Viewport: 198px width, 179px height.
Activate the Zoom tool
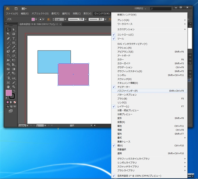[14, 87]
